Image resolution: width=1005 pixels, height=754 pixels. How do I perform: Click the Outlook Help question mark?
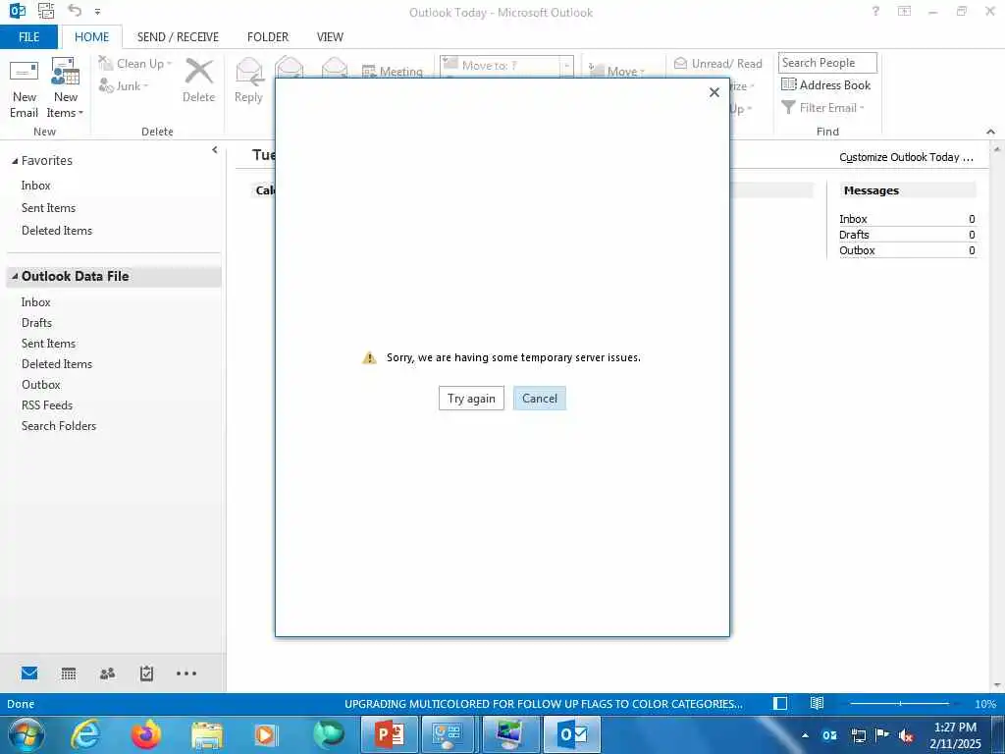tap(875, 11)
